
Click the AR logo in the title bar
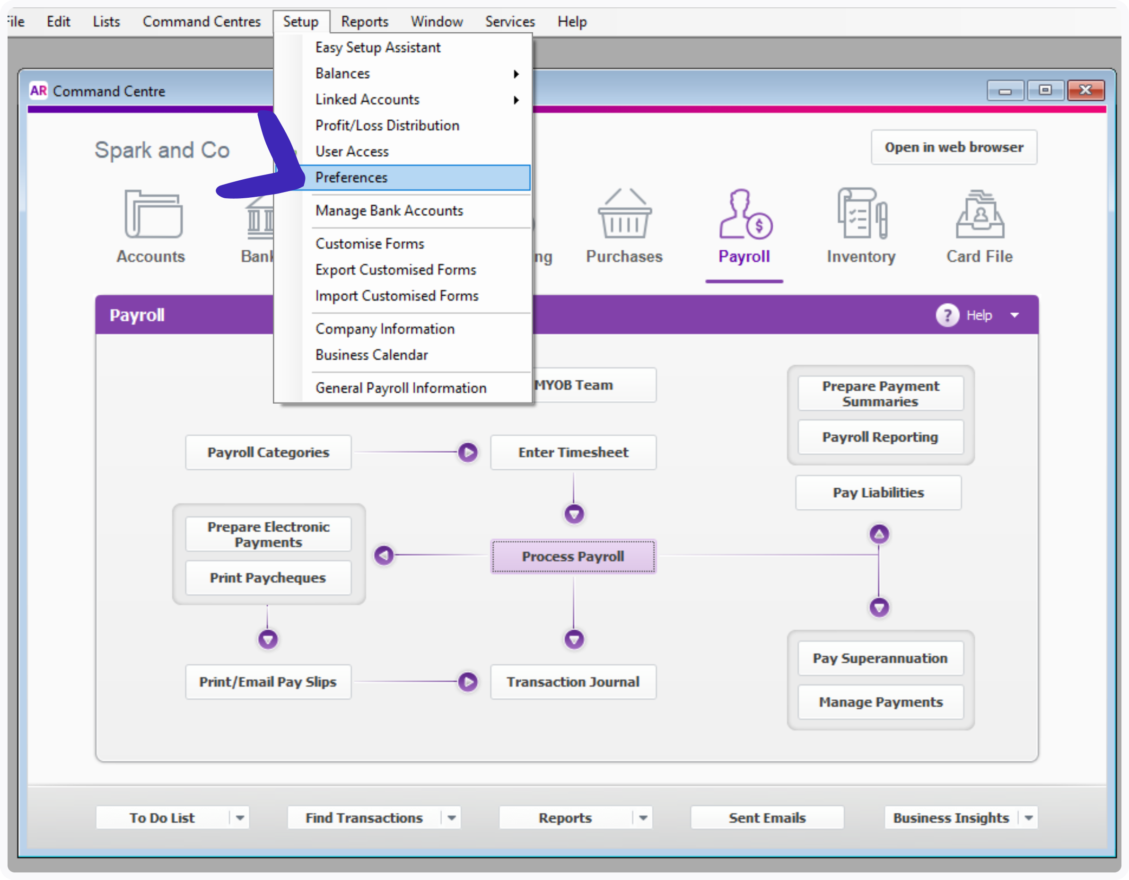coord(38,90)
